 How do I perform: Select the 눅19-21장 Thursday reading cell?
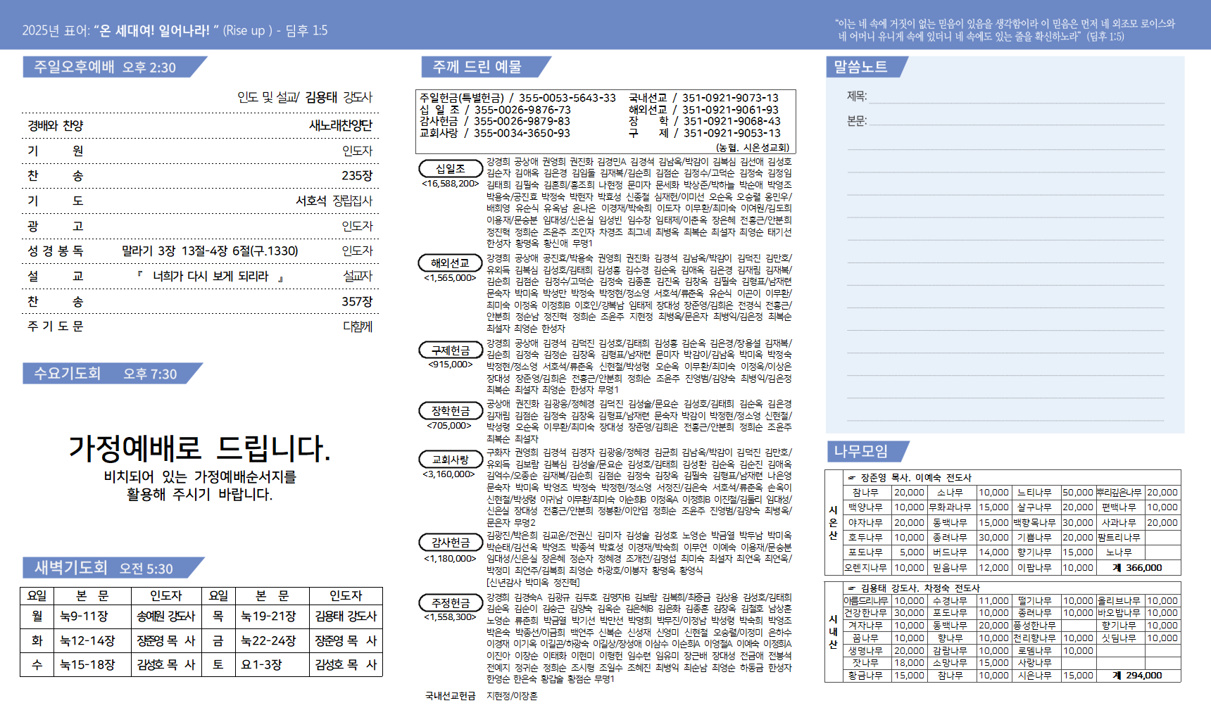pos(272,616)
